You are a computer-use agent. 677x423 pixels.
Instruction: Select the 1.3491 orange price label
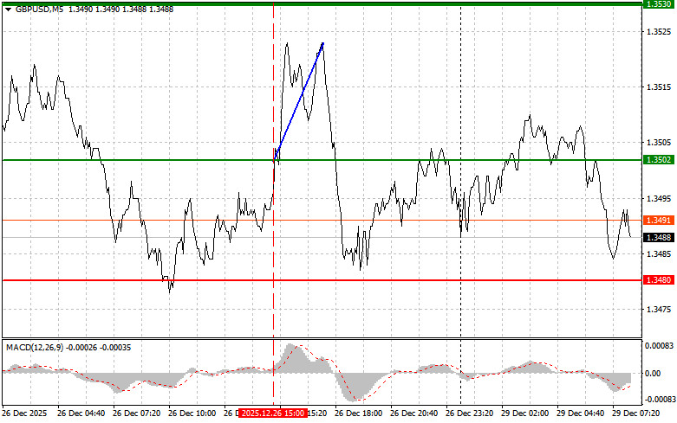659,220
